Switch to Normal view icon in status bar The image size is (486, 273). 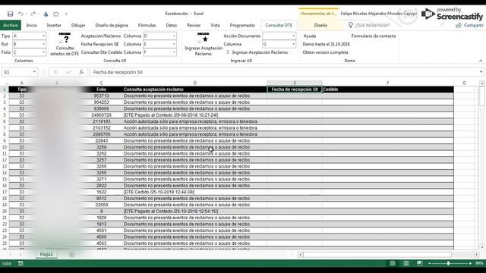393,263
